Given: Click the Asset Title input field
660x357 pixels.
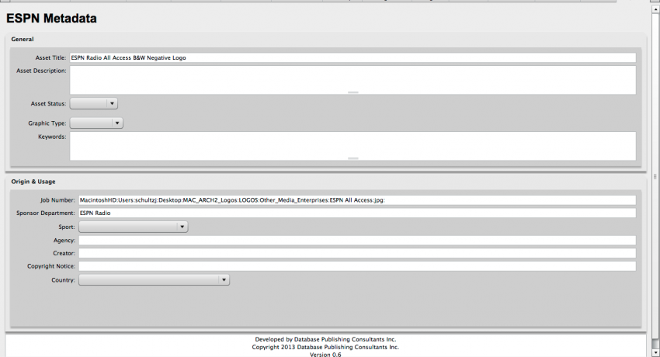Looking at the screenshot, I should (x=353, y=57).
